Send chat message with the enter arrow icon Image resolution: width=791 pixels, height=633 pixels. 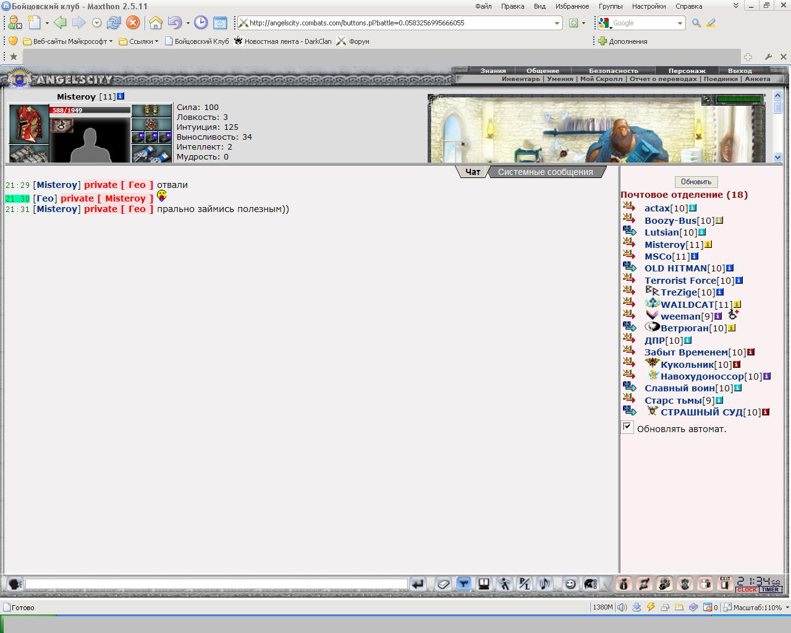418,584
